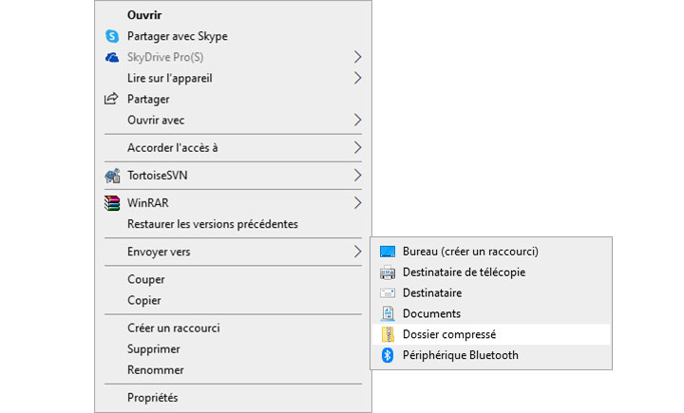Click the share arrow icon next to Partager
This screenshot has height=413, width=684.
111,99
